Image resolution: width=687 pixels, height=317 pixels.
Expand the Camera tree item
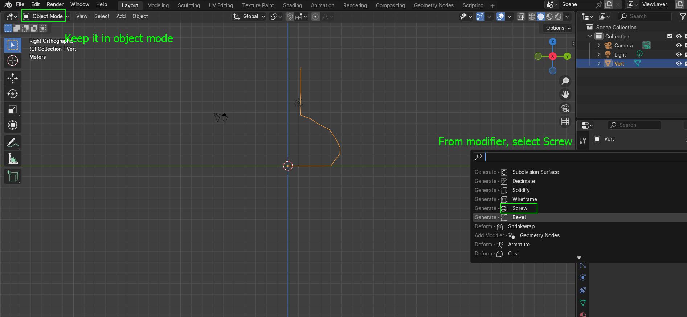599,45
